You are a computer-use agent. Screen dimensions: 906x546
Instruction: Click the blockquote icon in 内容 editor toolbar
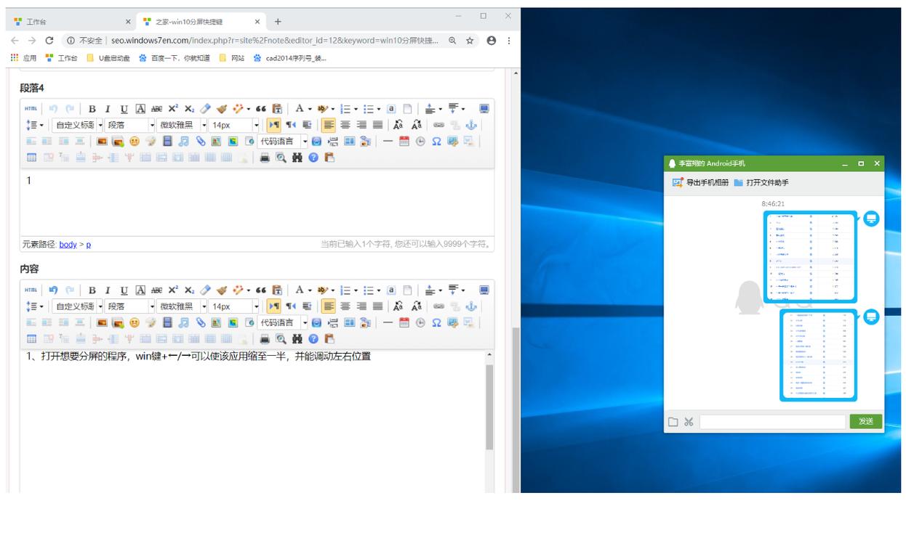[260, 290]
